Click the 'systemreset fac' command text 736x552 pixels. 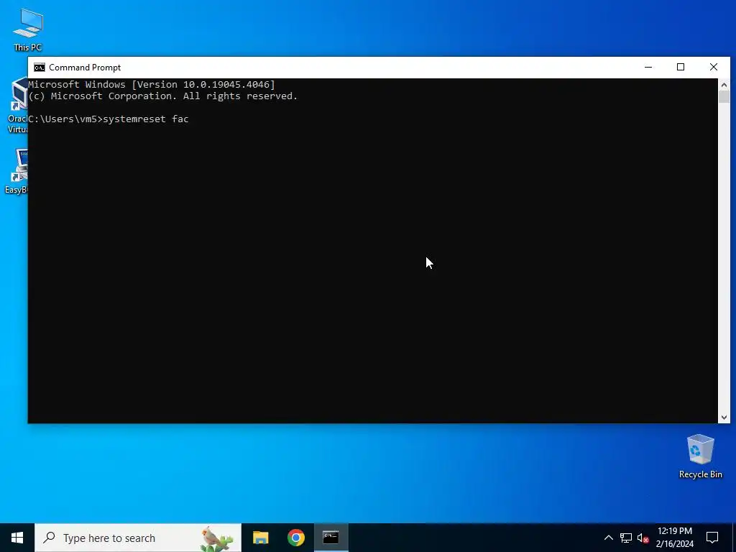[145, 119]
